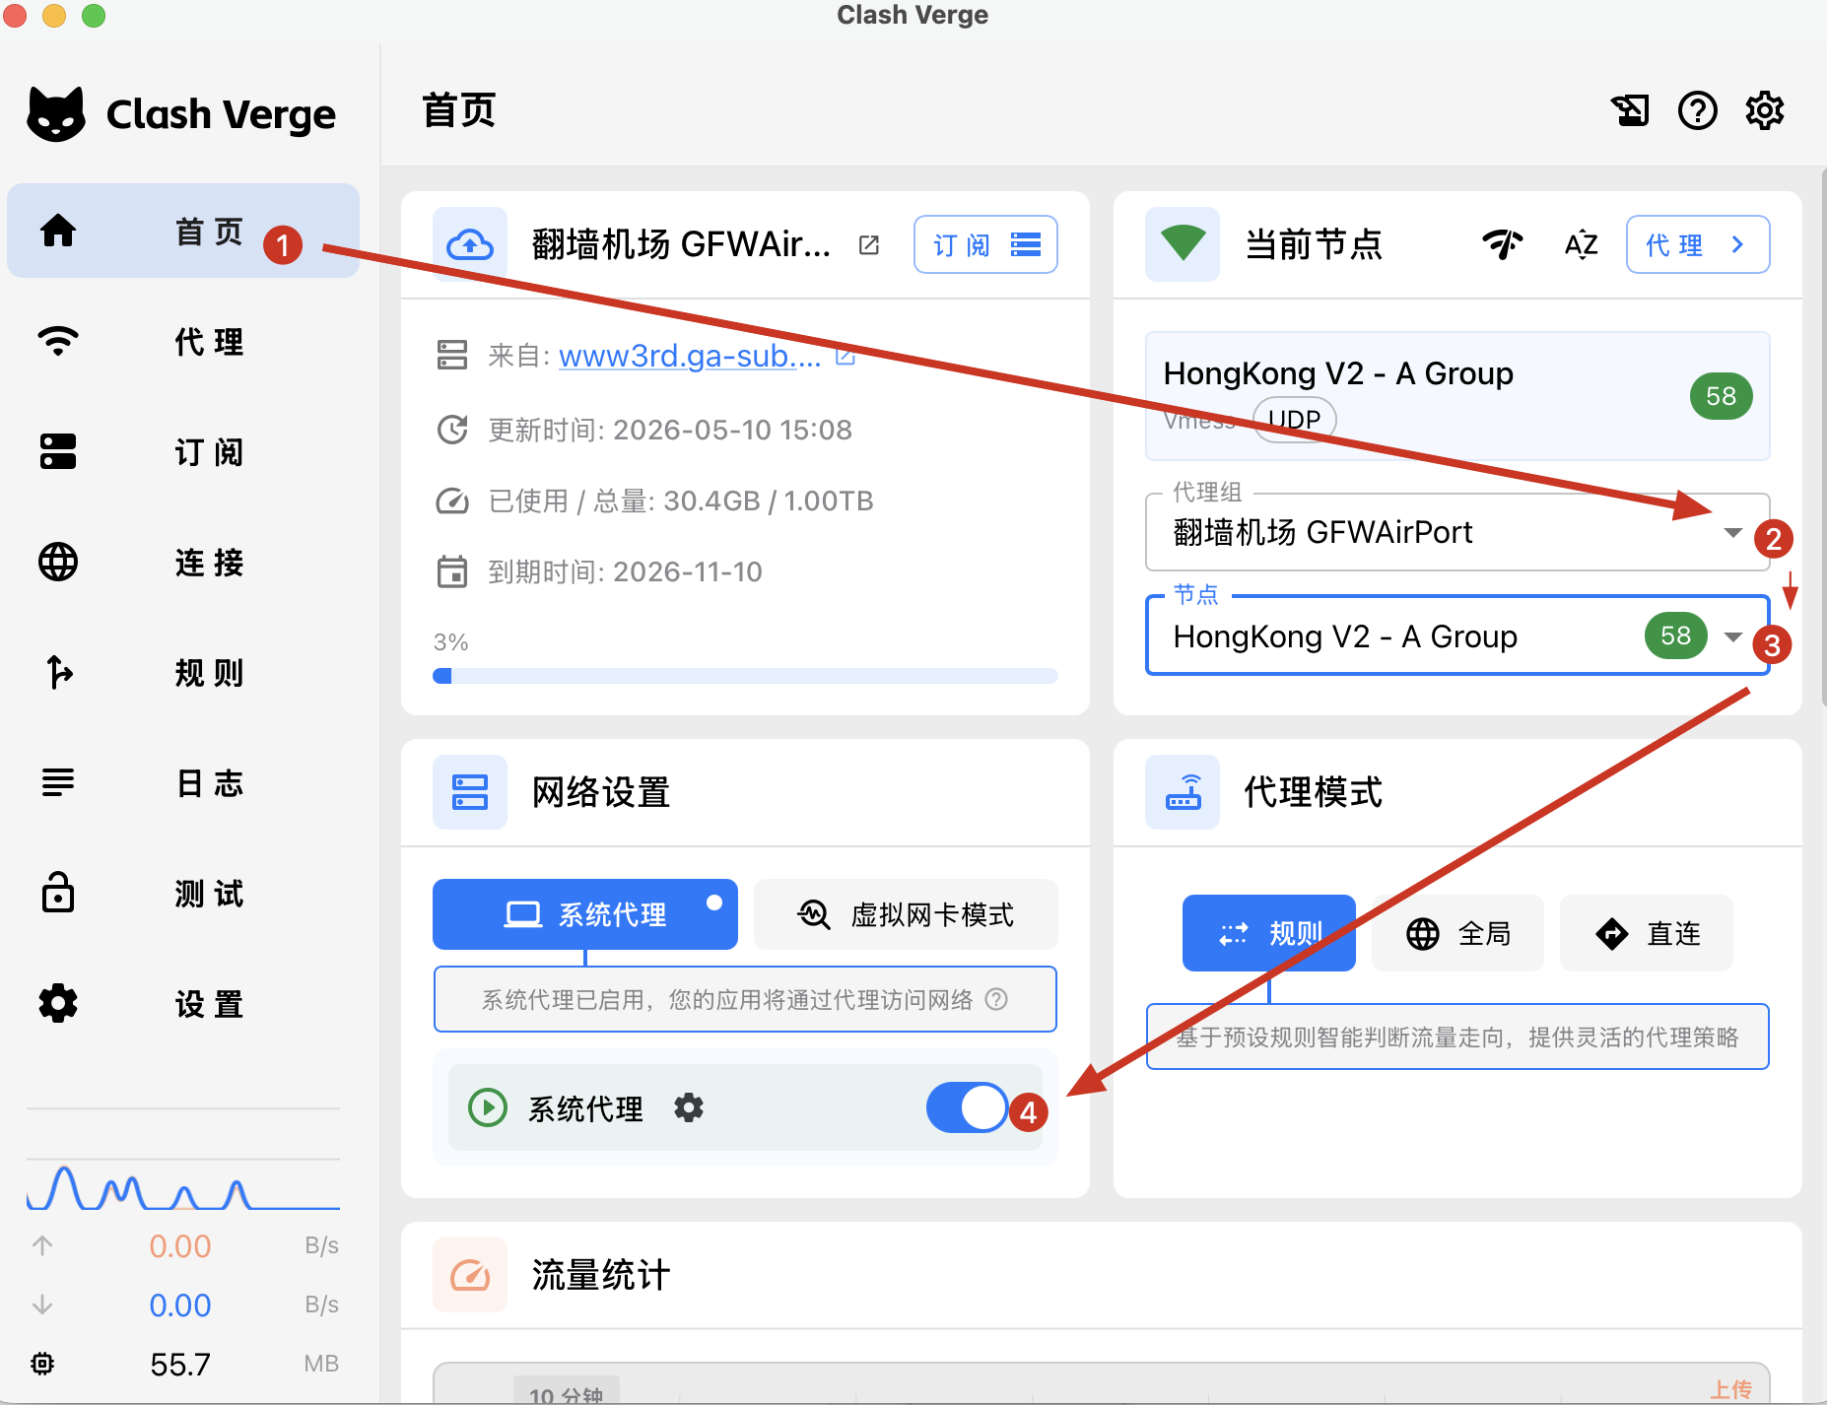Image resolution: width=1827 pixels, height=1405 pixels.
Task: Run latency test with wifi-check icon
Action: [1502, 244]
